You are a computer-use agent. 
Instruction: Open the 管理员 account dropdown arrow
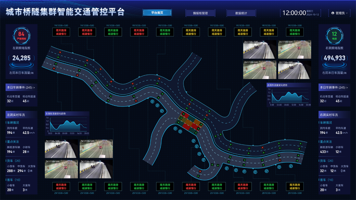[347, 13]
